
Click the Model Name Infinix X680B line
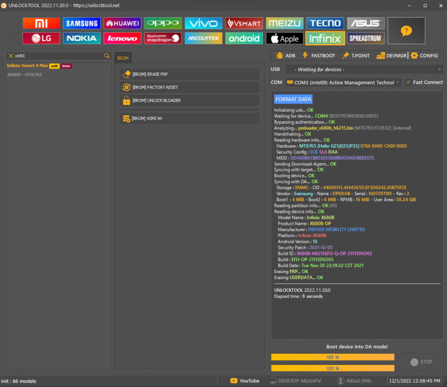pos(306,218)
